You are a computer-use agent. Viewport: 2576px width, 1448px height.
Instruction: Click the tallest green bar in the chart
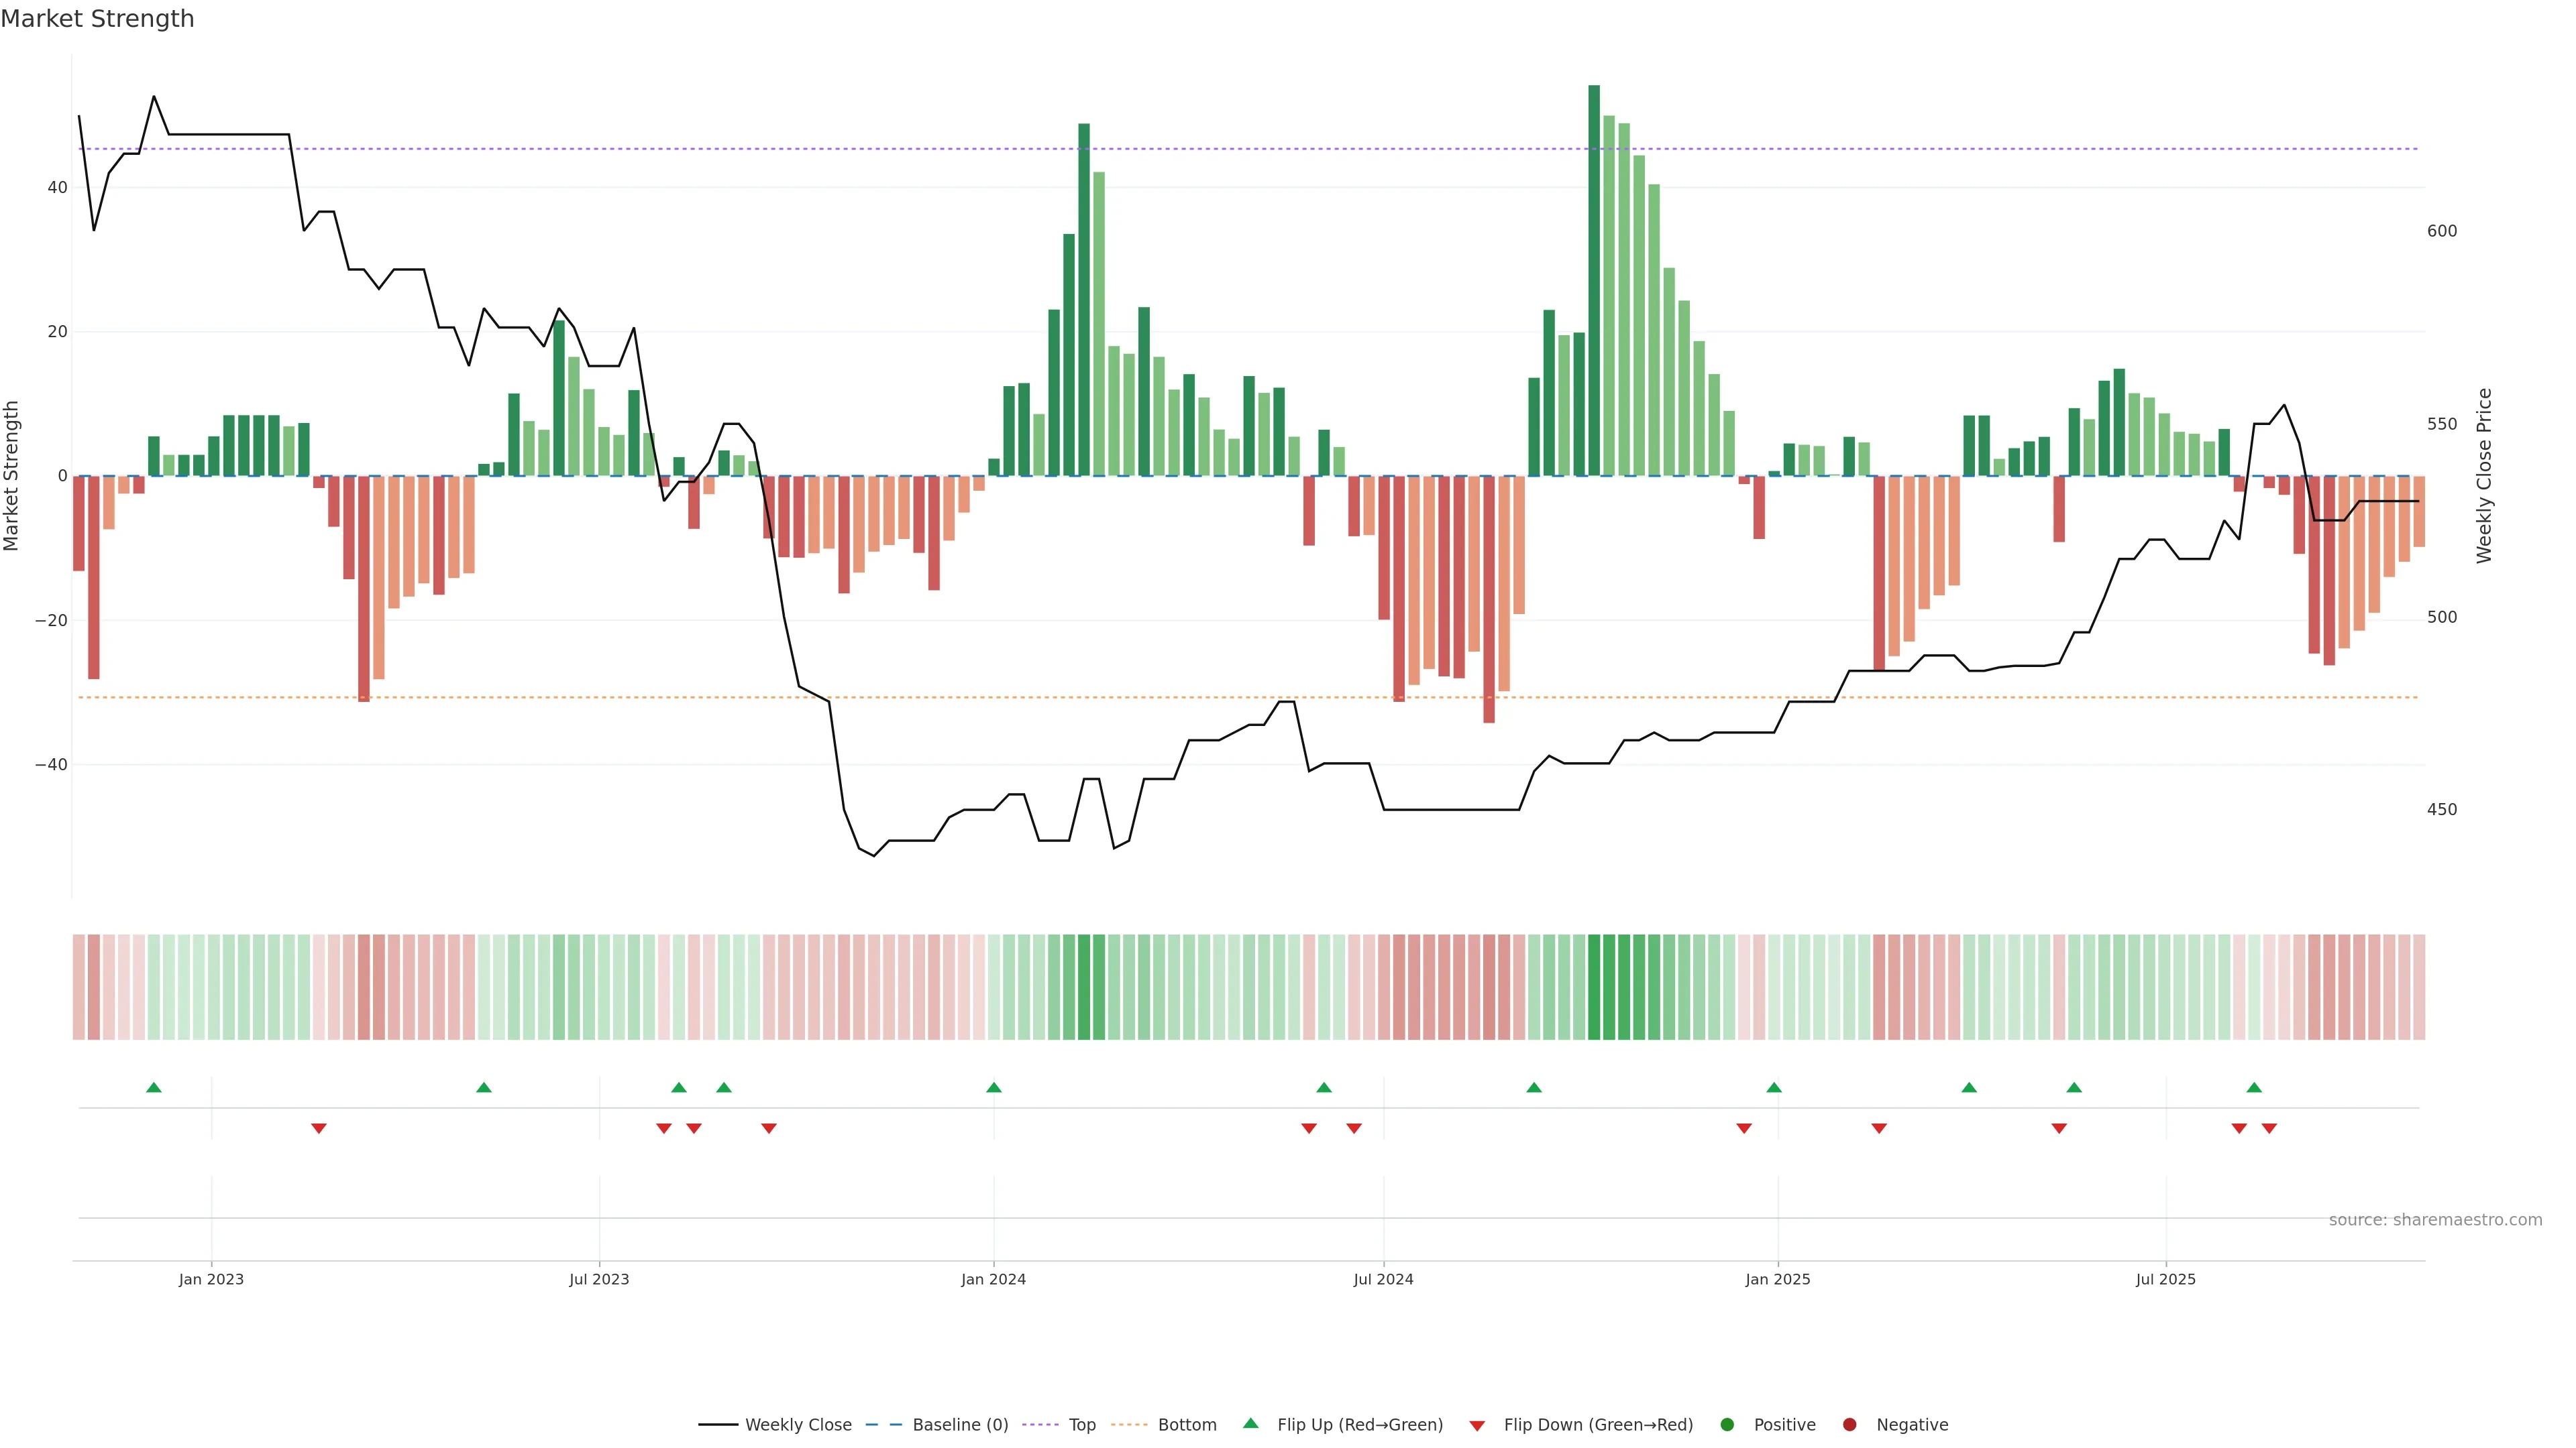[1594, 280]
